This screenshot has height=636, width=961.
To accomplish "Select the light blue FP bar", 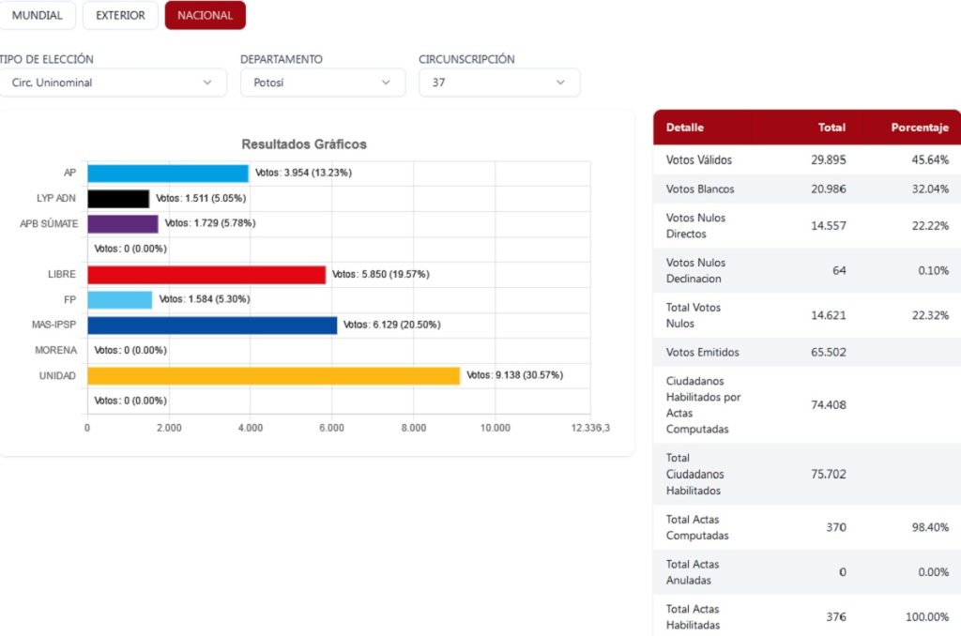I will 119,299.
